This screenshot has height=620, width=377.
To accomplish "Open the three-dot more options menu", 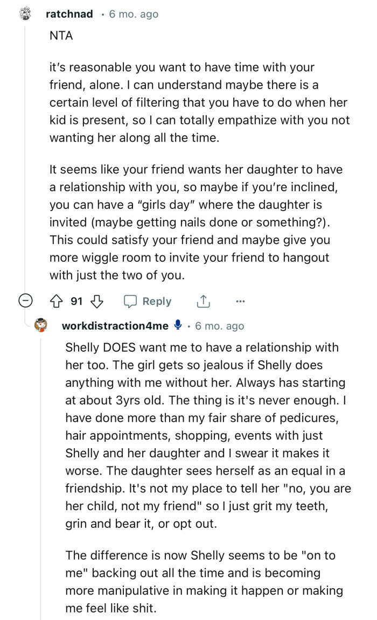I will [240, 302].
